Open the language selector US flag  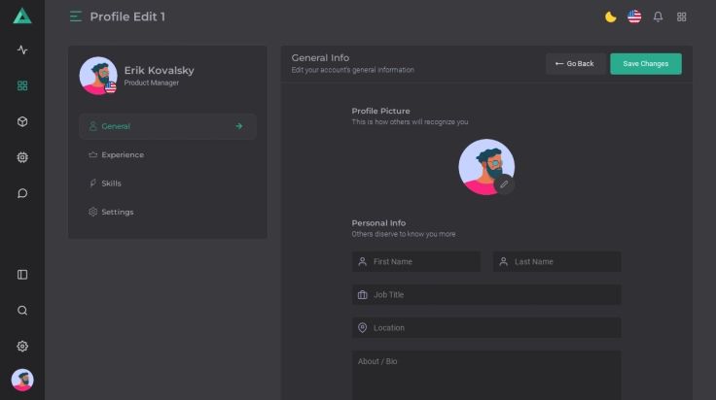click(634, 17)
